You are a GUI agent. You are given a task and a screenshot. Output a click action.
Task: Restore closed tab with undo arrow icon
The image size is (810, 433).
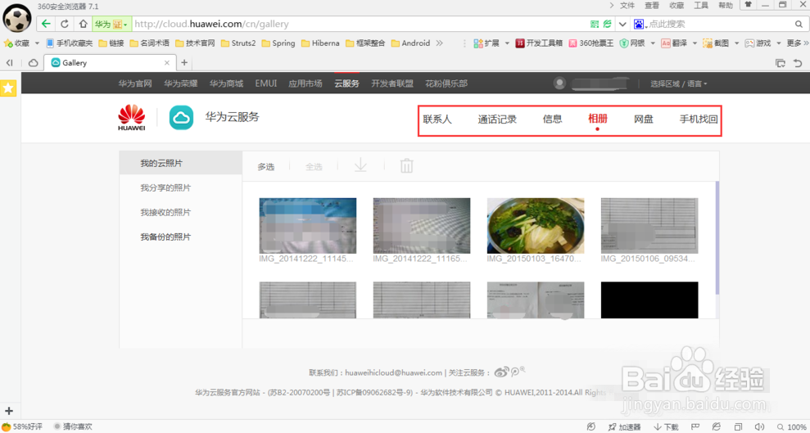(798, 63)
